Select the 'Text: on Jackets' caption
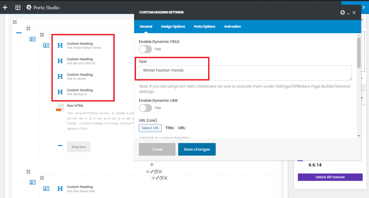The height and width of the screenshot is (198, 369). pos(76,79)
